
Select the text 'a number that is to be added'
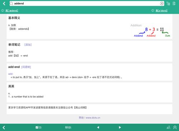[28, 97]
